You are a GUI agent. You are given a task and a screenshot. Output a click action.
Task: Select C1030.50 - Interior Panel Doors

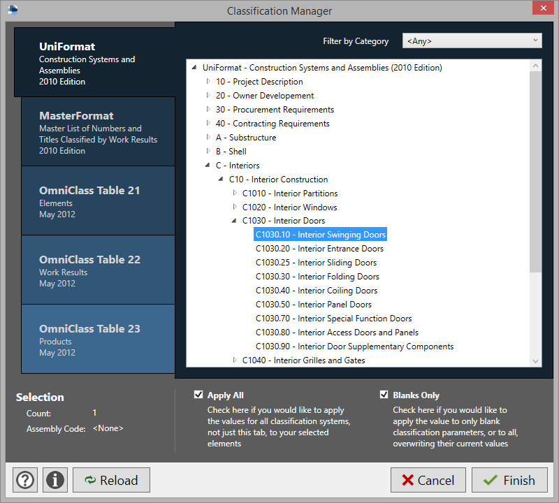pos(314,304)
